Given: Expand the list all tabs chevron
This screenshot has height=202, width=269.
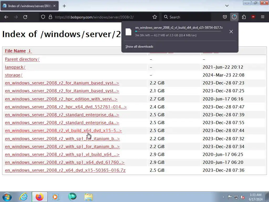Looking at the screenshot, I should [x=227, y=6].
